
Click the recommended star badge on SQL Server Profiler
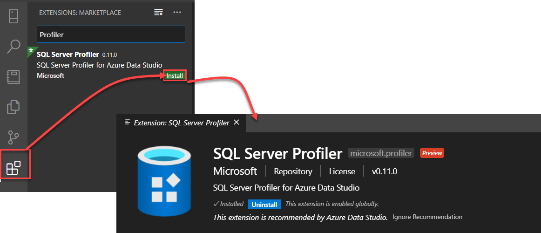click(x=31, y=49)
